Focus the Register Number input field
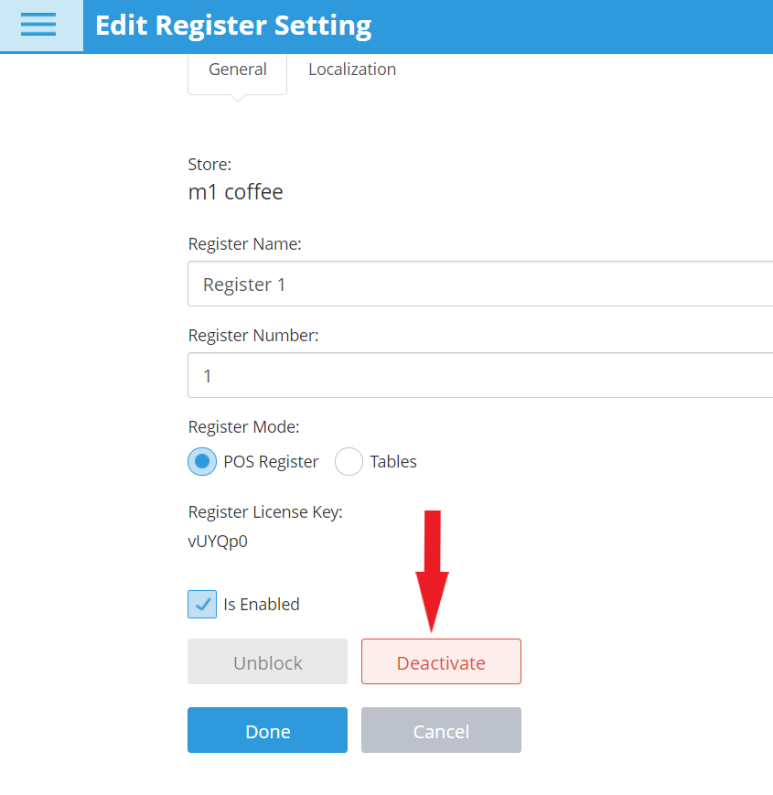This screenshot has height=795, width=773. tap(480, 375)
